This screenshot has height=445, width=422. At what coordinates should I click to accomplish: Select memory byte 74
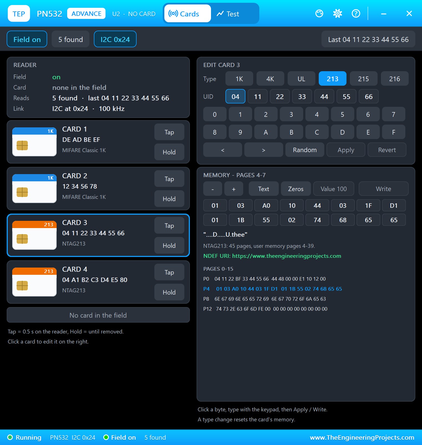(317, 220)
